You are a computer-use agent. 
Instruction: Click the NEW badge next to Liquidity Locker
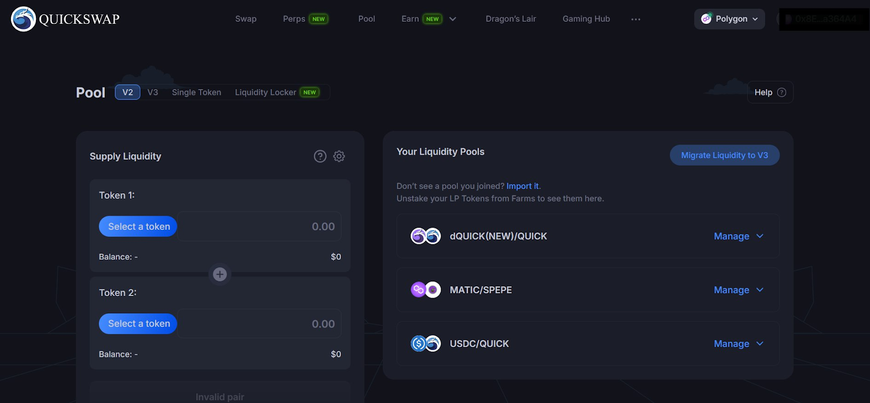coord(310,92)
